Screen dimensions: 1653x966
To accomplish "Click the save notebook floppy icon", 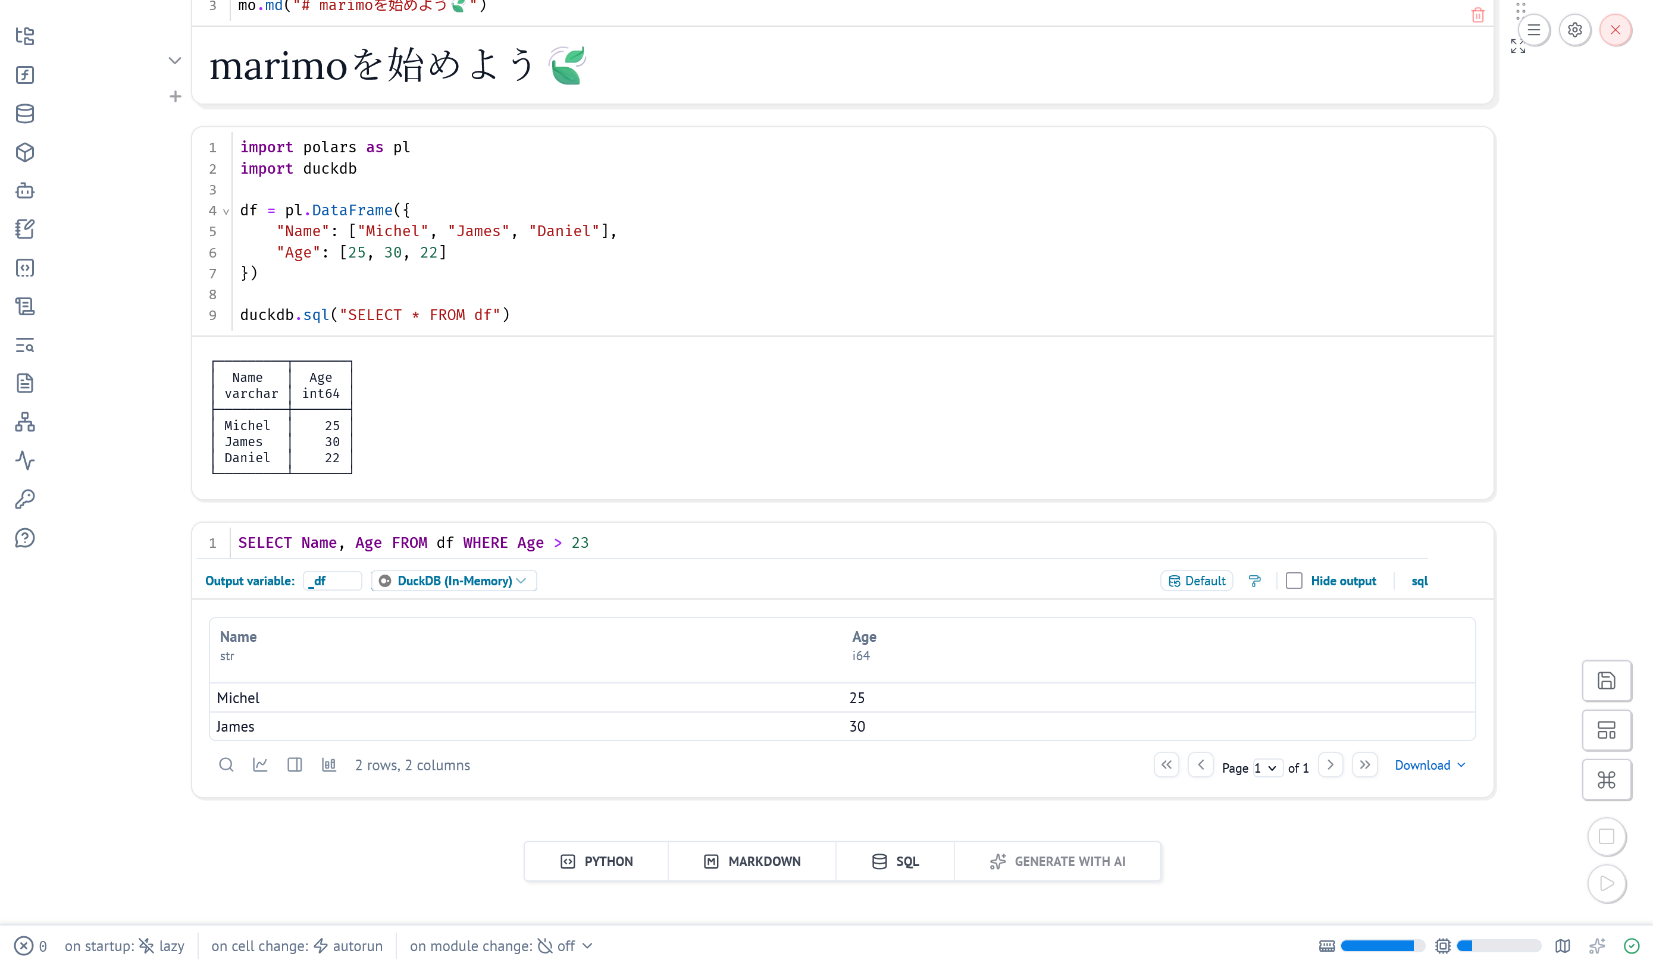I will pyautogui.click(x=1606, y=680).
